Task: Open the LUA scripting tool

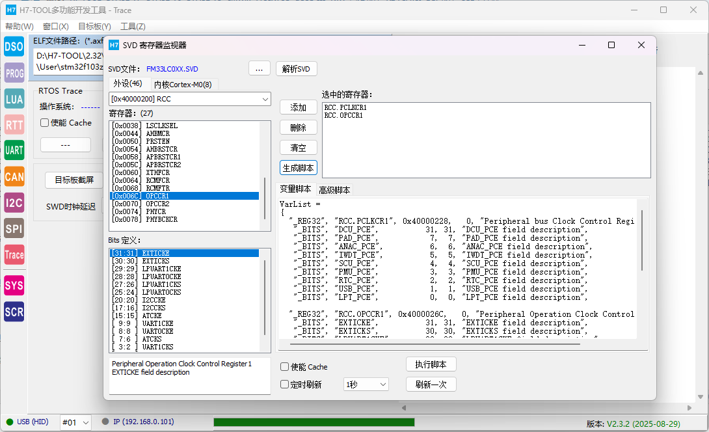Action: click(x=14, y=99)
